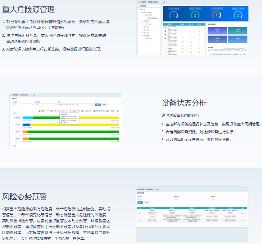Check the row with current value 0.996

pos(165,49)
